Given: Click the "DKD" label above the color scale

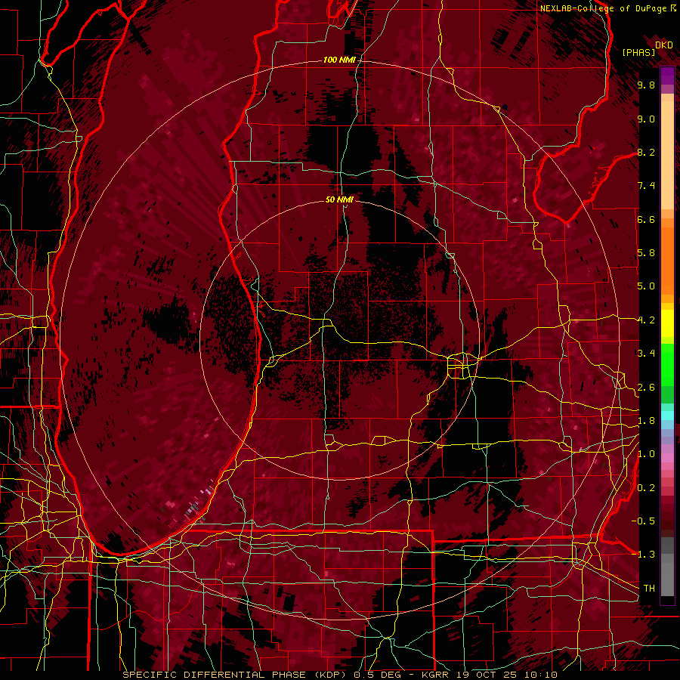Looking at the screenshot, I should coord(664,45).
